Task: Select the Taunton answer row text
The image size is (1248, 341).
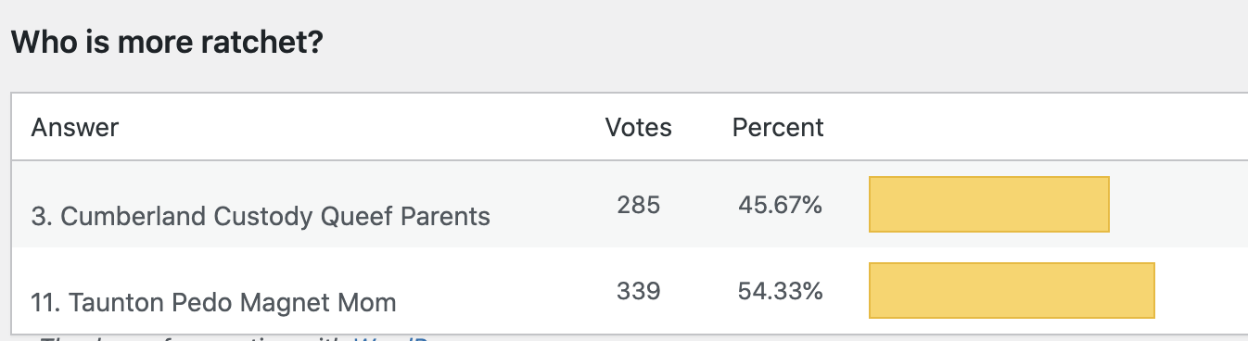Action: click(x=214, y=302)
